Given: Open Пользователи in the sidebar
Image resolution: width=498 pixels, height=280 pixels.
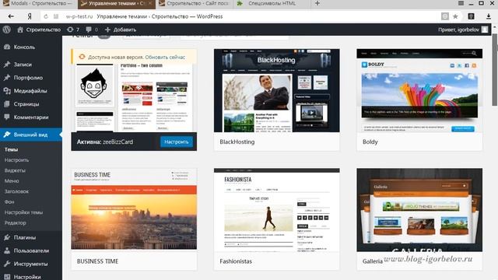Looking at the screenshot, I should click(x=31, y=250).
